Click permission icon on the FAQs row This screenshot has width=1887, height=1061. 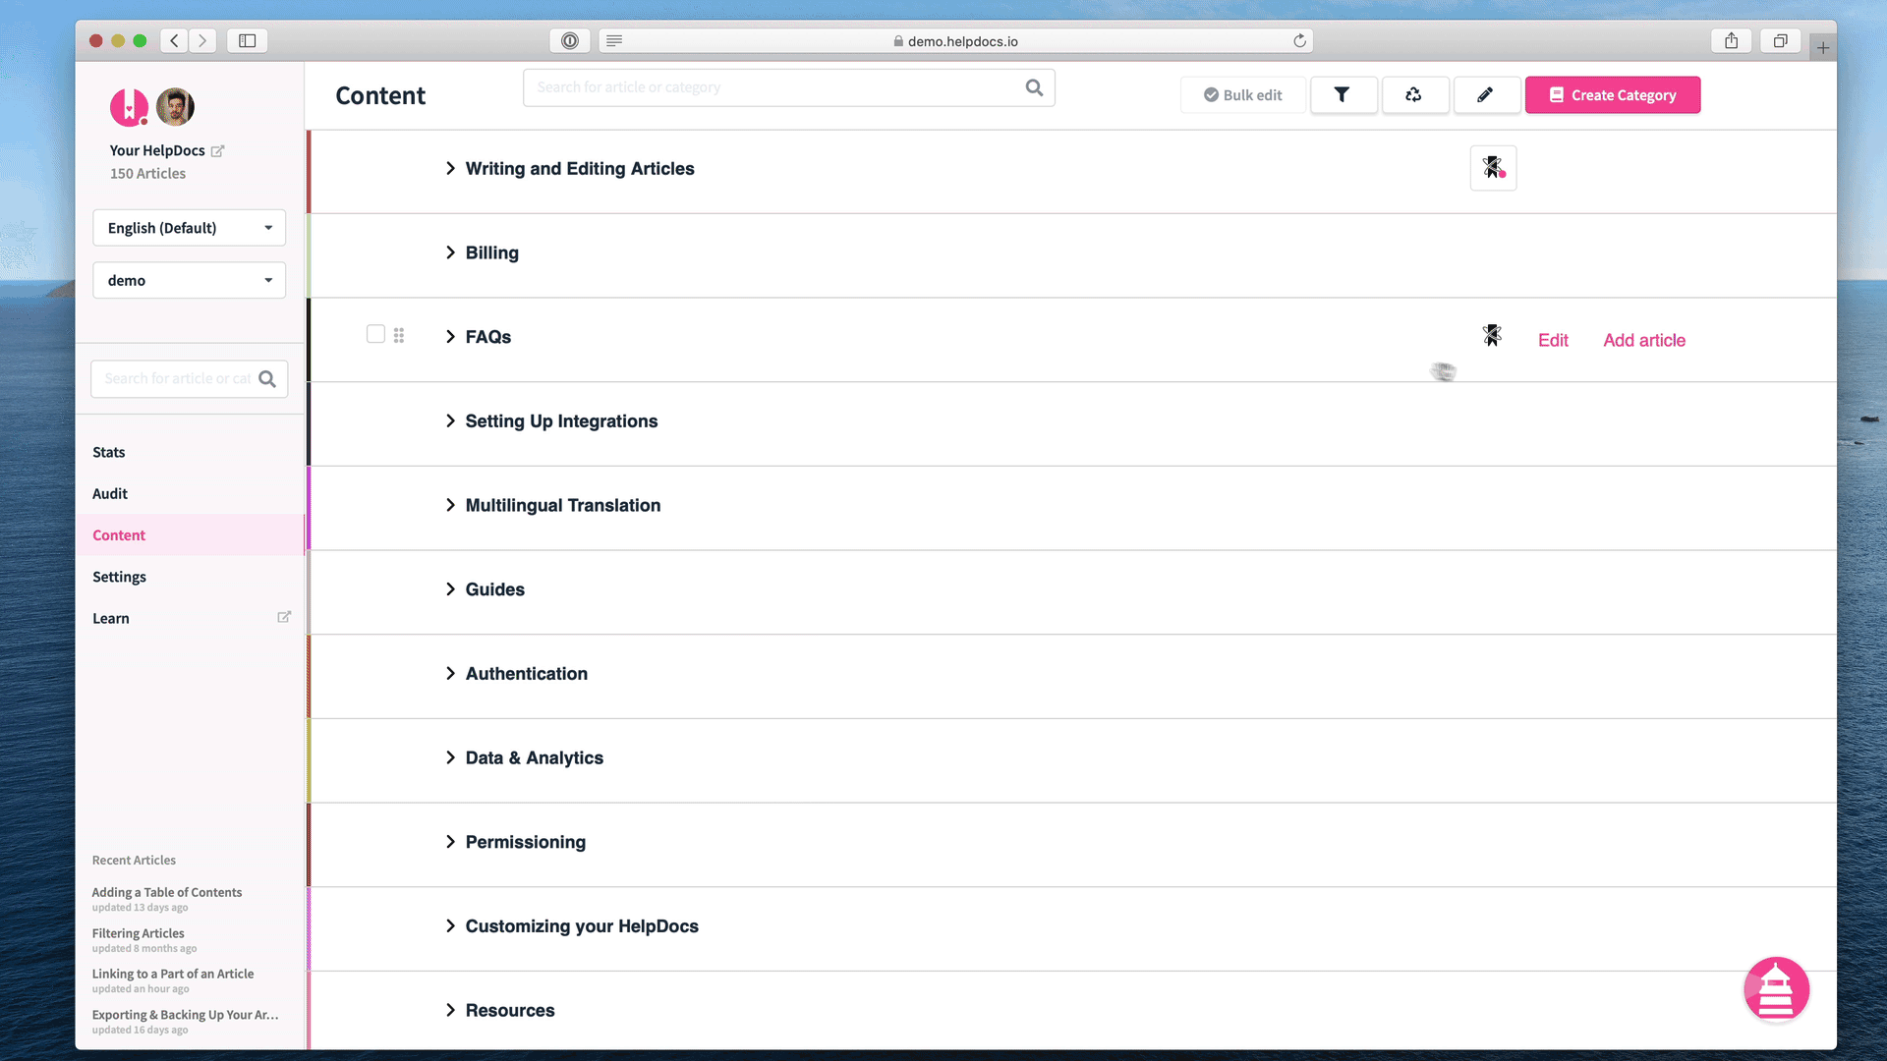point(1492,336)
